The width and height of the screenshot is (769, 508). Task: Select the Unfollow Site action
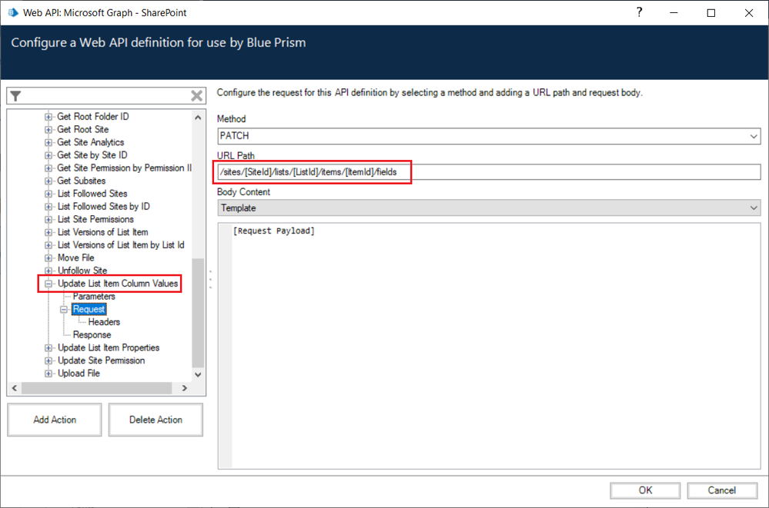click(x=82, y=271)
